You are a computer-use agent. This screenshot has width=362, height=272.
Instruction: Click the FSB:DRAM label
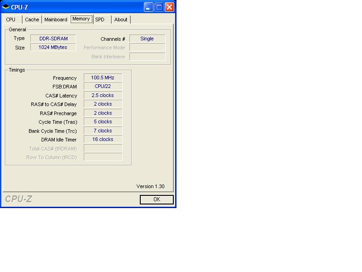[x=65, y=87]
